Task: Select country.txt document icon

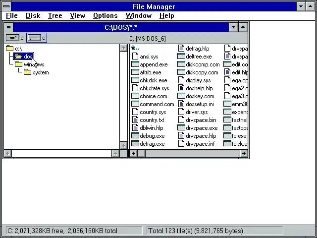Action: point(135,119)
